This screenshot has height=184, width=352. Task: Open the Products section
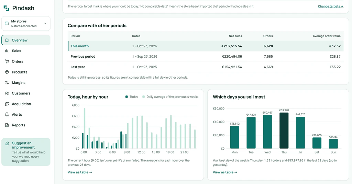[26, 72]
